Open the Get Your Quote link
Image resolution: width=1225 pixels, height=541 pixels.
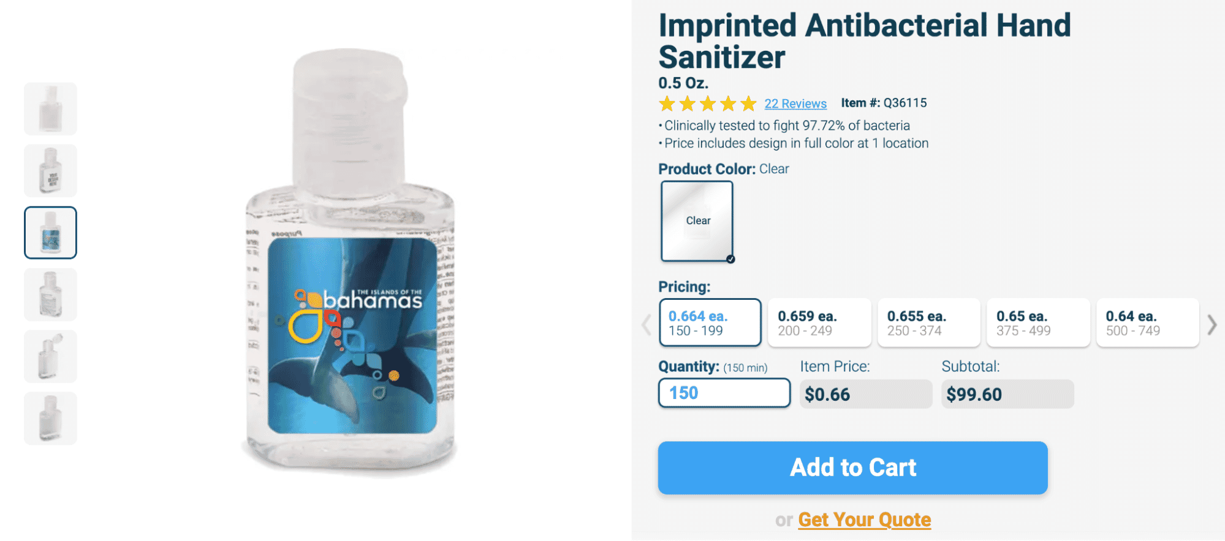[865, 520]
